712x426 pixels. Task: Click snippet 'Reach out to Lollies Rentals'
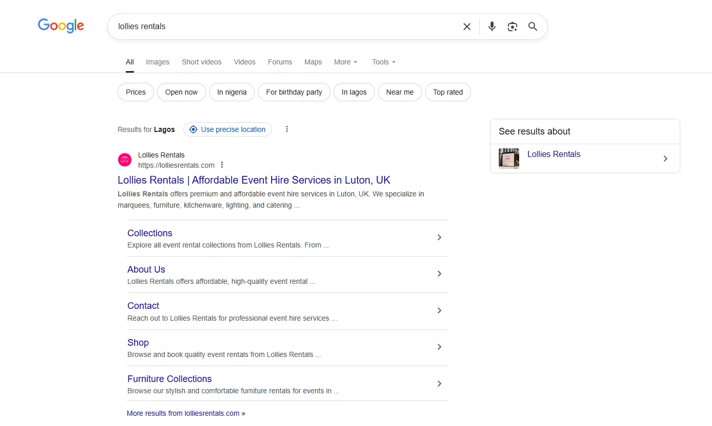(232, 318)
